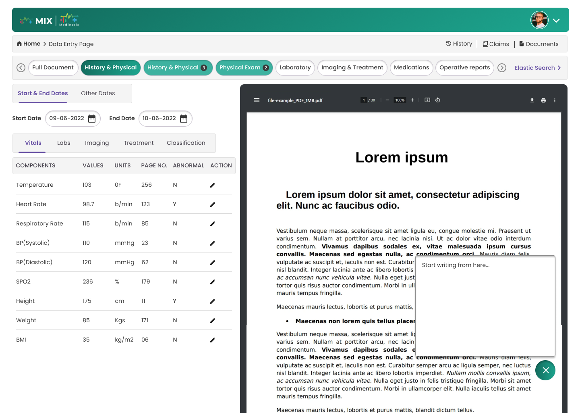
Task: Open PDF viewer more options menu
Action: (x=555, y=100)
